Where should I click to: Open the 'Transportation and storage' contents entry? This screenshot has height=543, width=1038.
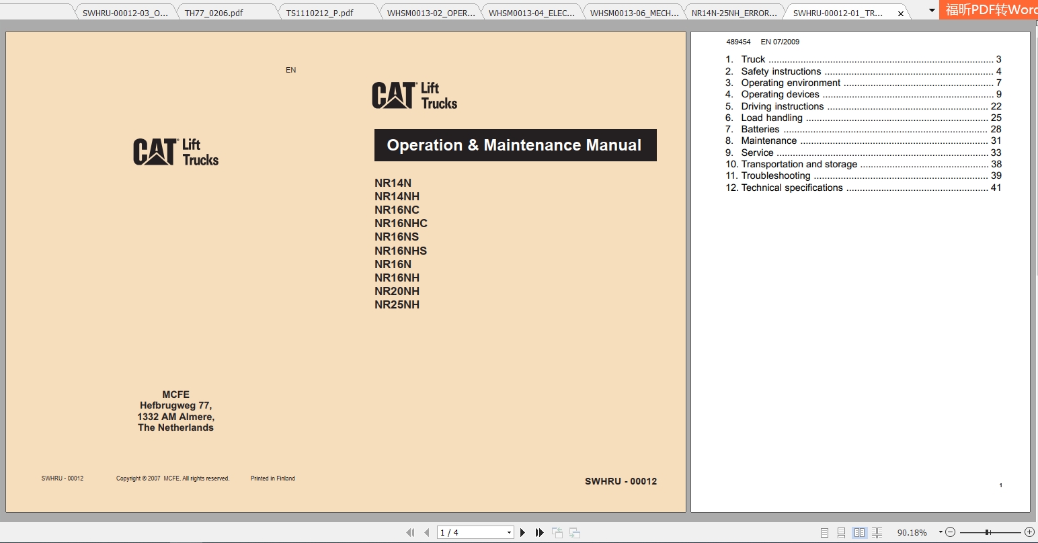coord(863,164)
